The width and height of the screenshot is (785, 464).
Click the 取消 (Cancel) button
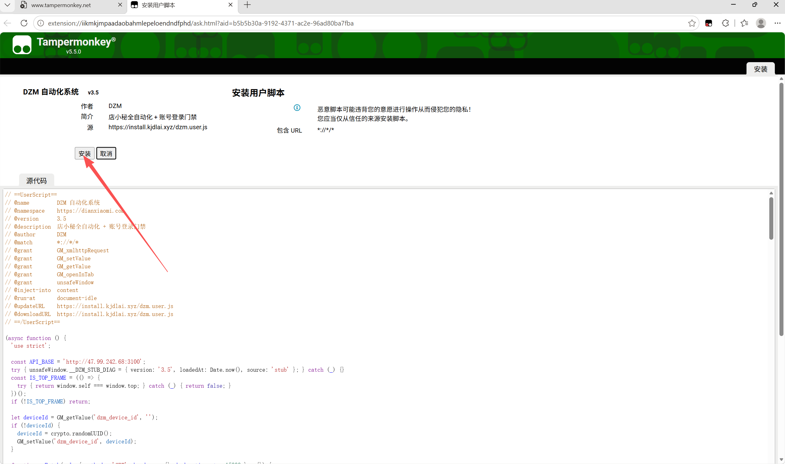point(106,154)
